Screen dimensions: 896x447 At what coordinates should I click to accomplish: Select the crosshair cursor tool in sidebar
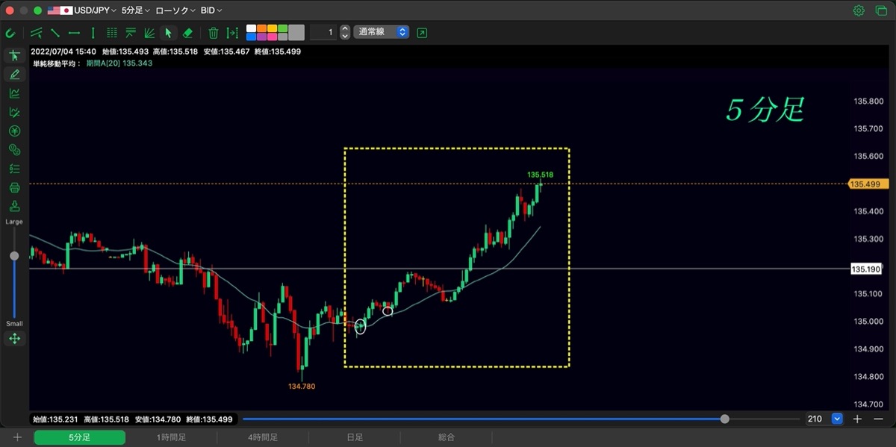point(14,55)
